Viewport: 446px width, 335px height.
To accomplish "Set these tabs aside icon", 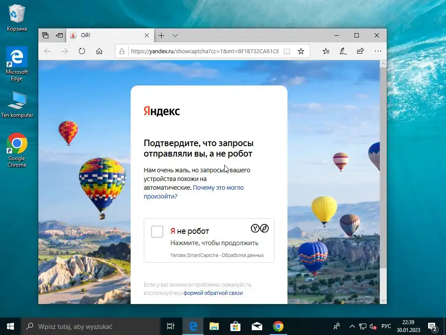I will tap(59, 35).
